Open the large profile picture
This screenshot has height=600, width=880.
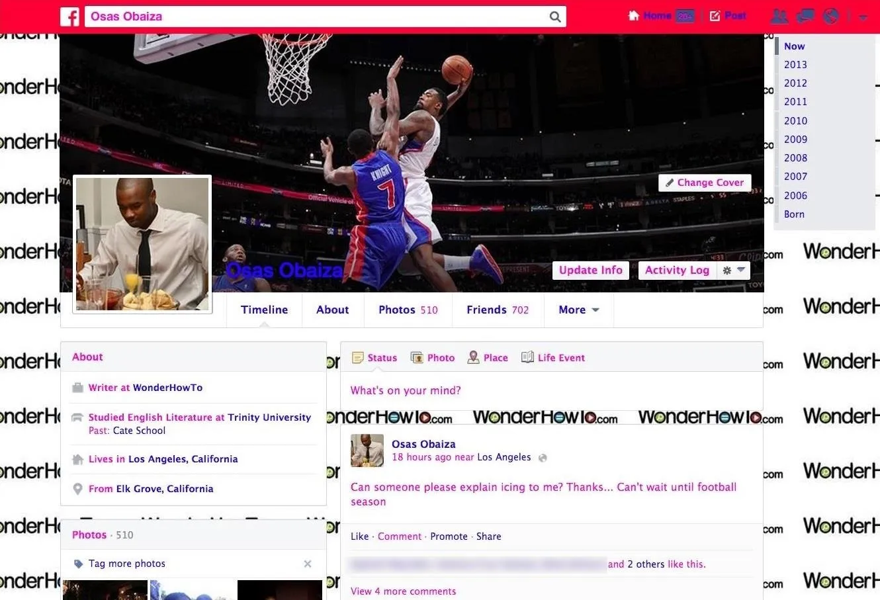(x=142, y=244)
